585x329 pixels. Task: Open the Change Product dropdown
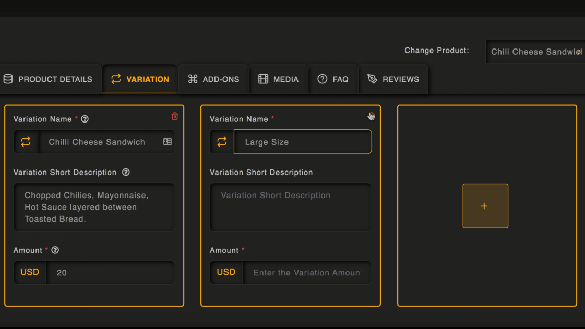tap(535, 52)
